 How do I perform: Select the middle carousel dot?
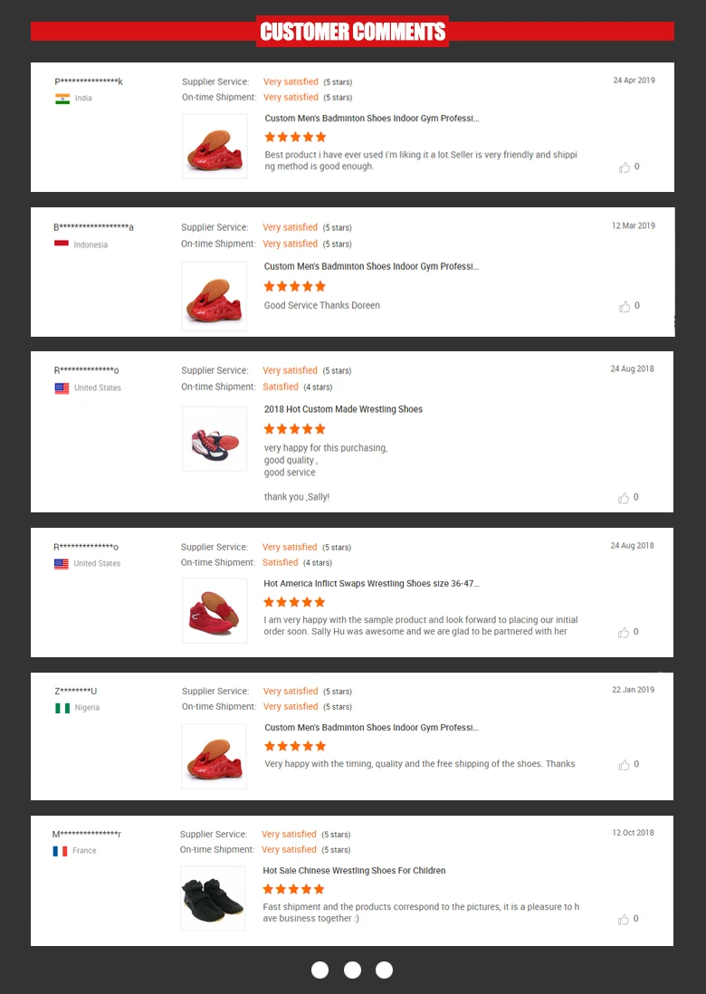352,970
